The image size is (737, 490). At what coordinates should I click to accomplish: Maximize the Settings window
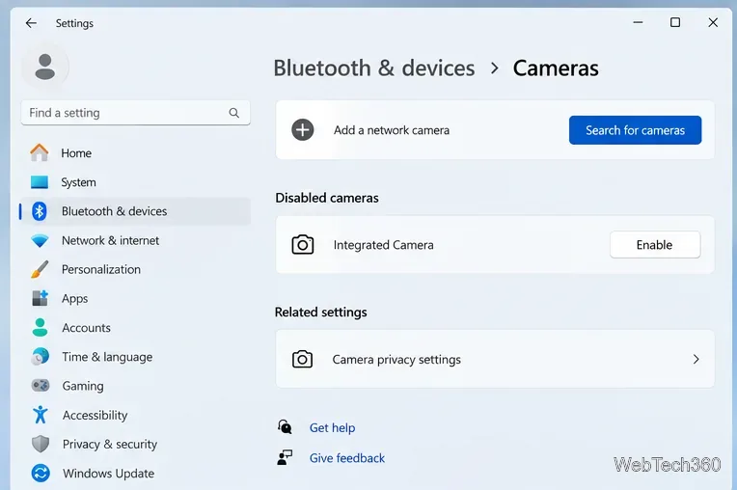pyautogui.click(x=675, y=22)
